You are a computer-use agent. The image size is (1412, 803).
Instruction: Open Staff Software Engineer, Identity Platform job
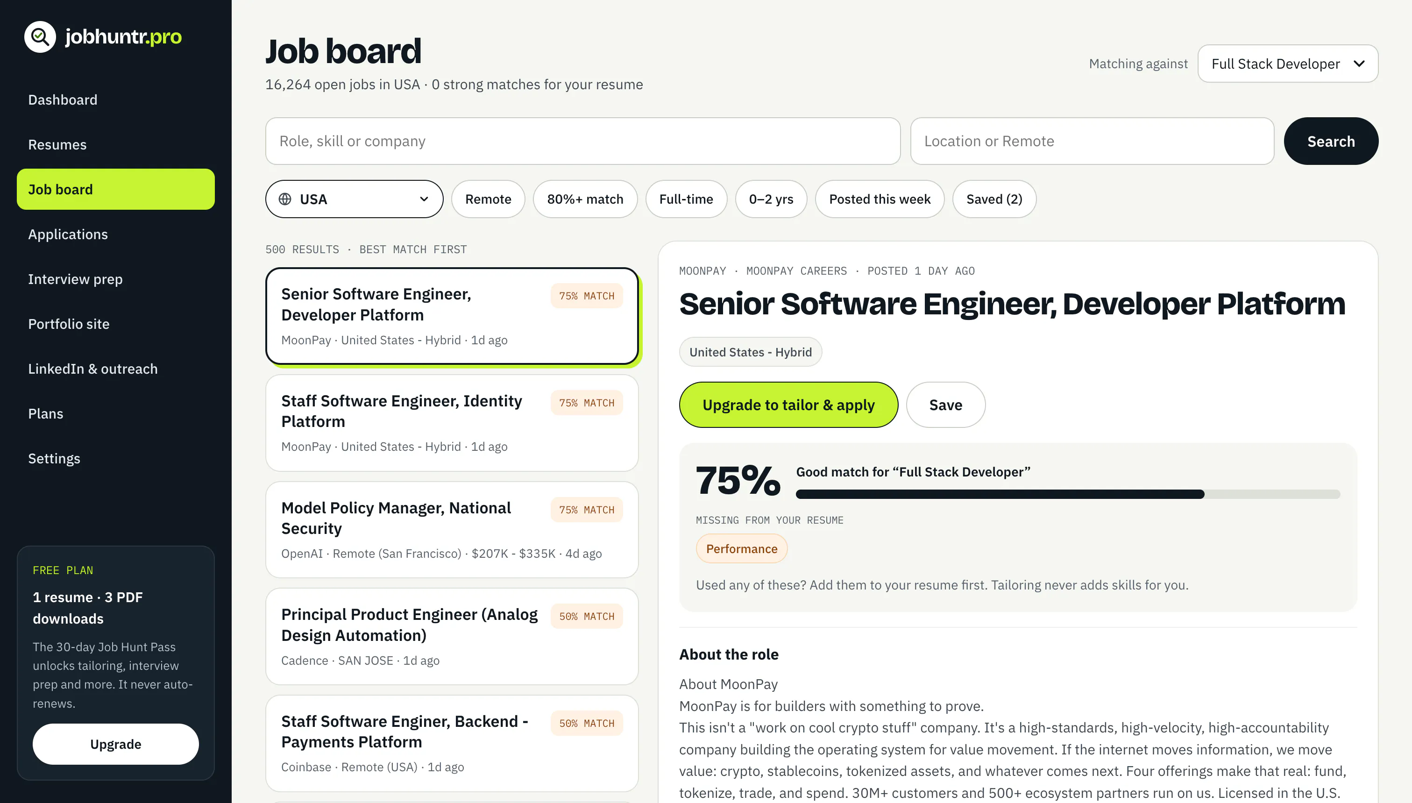pyautogui.click(x=452, y=423)
